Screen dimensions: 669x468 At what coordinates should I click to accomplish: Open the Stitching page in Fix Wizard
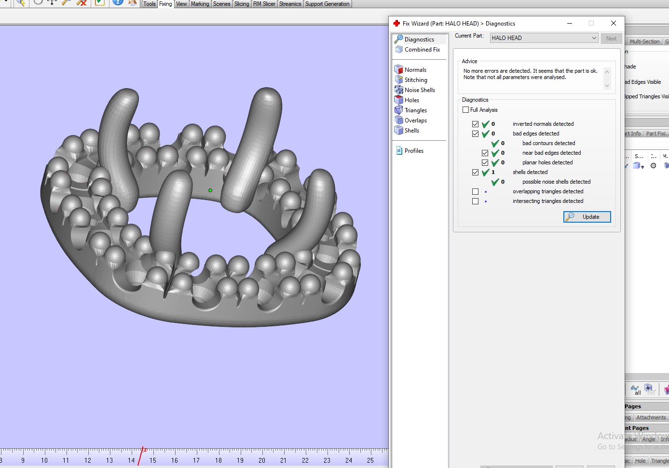(415, 80)
